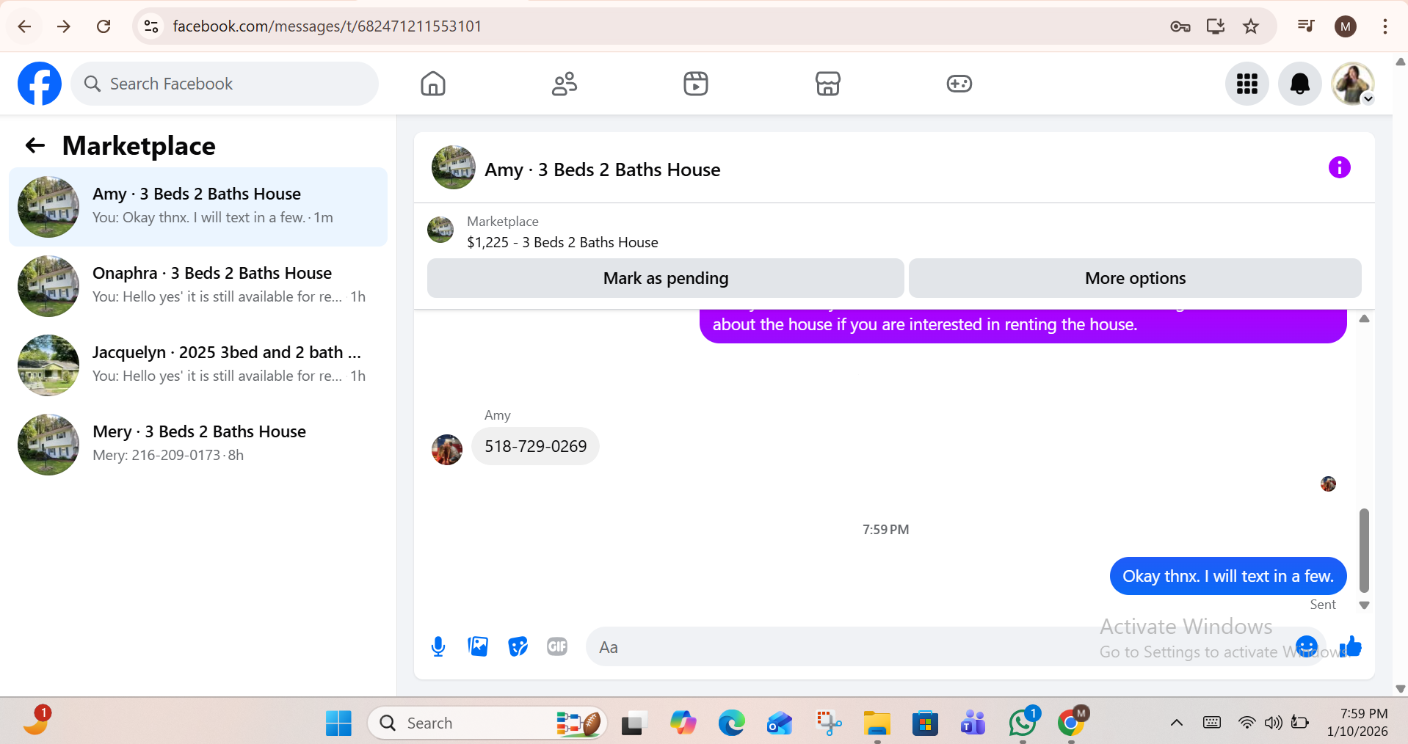Screen dimensions: 1408x744
Task: Click the message input field
Action: [x=940, y=646]
